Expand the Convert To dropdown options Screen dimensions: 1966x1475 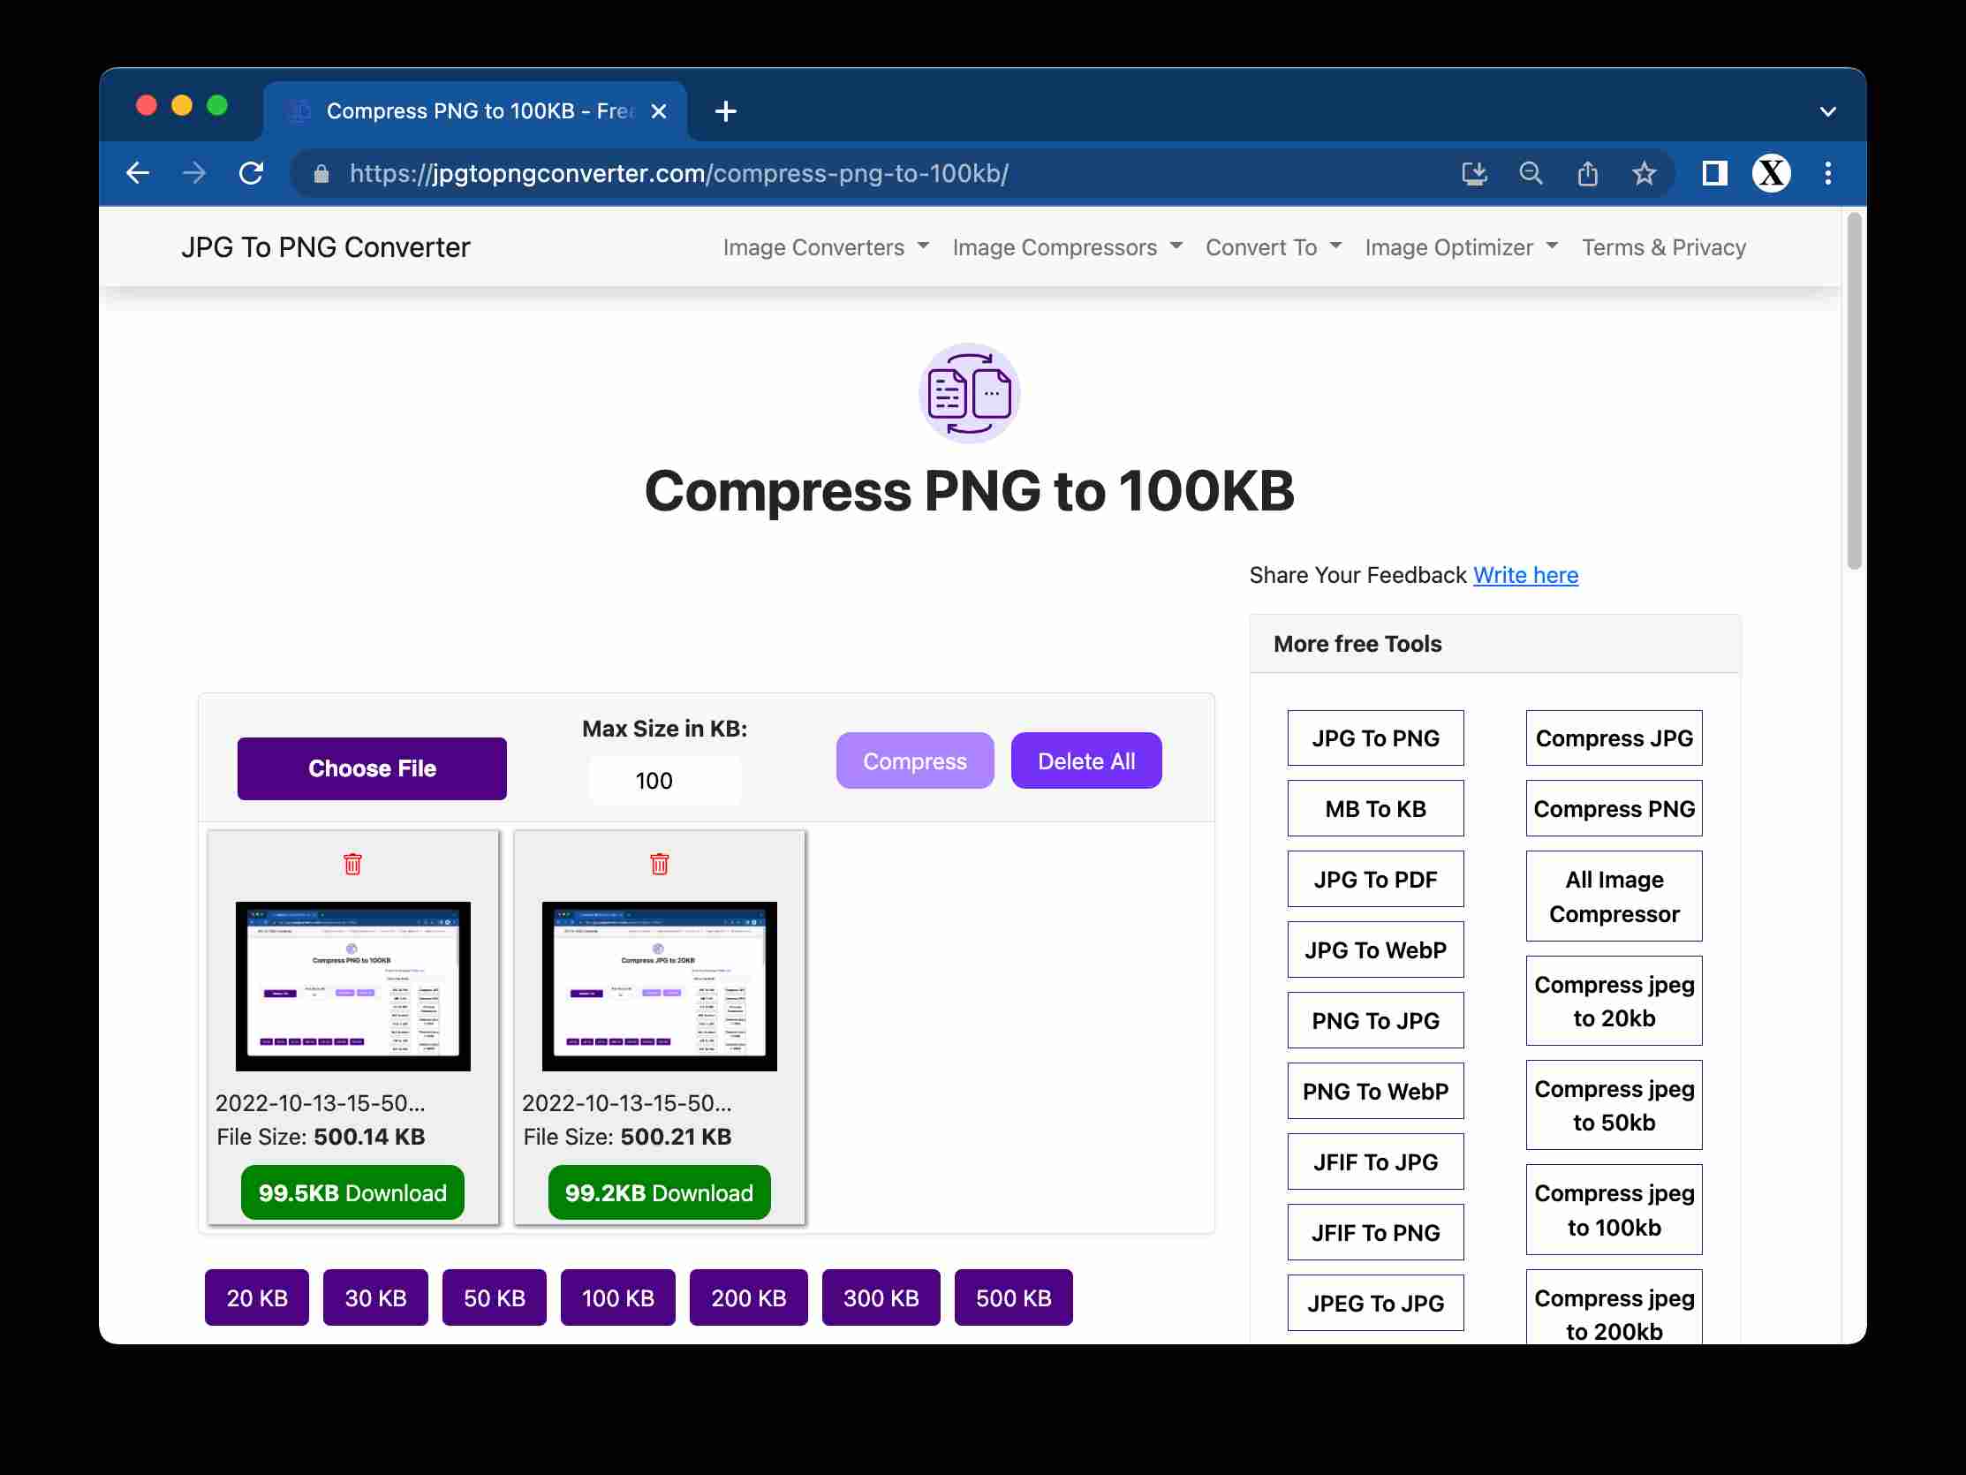pyautogui.click(x=1270, y=246)
